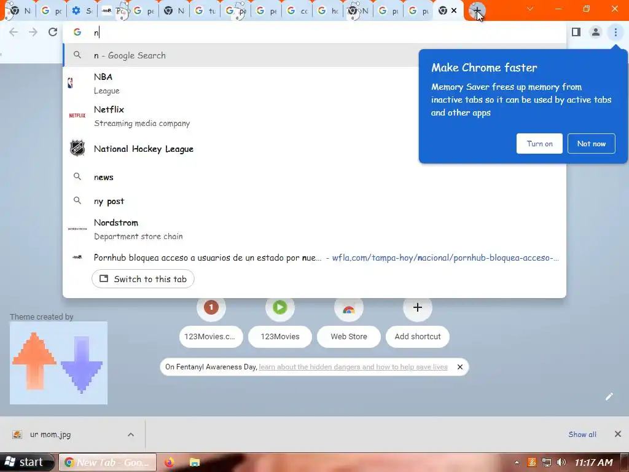Screen dimensions: 629x472
Task: Reload the current page
Action: click(53, 32)
